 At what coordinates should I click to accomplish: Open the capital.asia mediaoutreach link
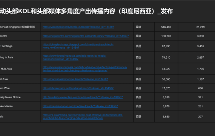[x=75, y=79]
